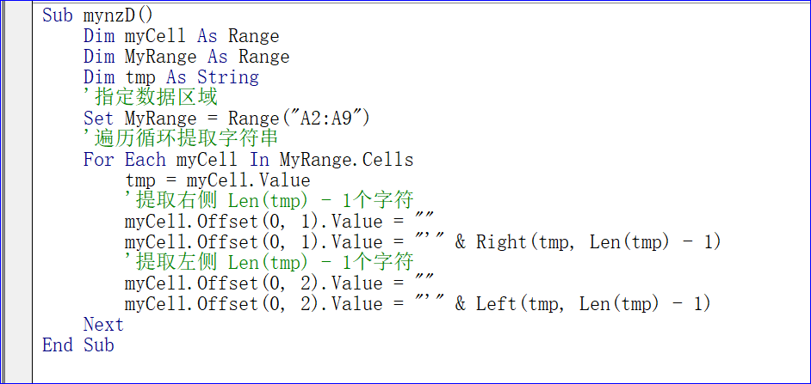Click the "A2:A9" range string
811x384 pixels.
click(x=327, y=119)
